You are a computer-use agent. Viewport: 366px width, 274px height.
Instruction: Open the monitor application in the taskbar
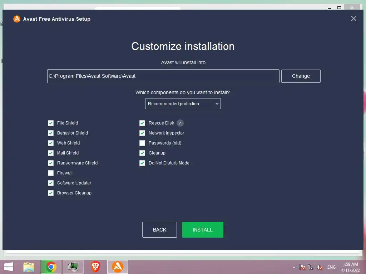(73, 267)
